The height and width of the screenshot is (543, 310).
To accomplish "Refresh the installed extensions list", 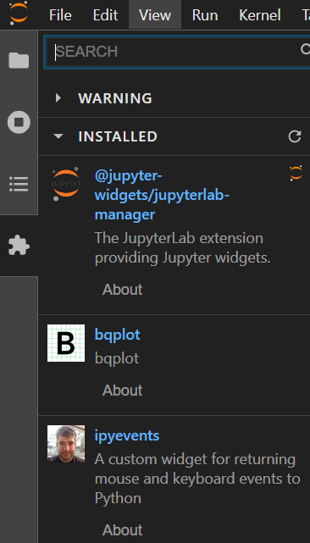I will (x=295, y=136).
